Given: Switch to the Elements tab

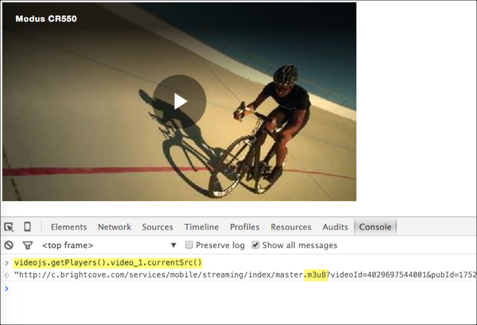Looking at the screenshot, I should coord(68,227).
